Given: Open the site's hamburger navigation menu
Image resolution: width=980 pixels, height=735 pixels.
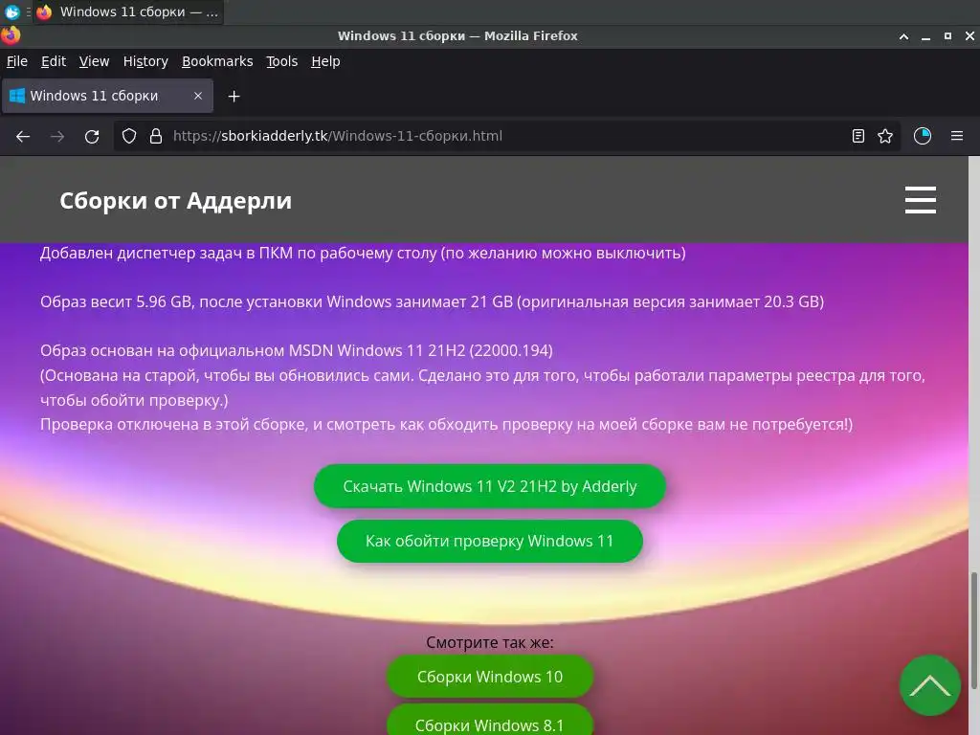Looking at the screenshot, I should pos(921,200).
